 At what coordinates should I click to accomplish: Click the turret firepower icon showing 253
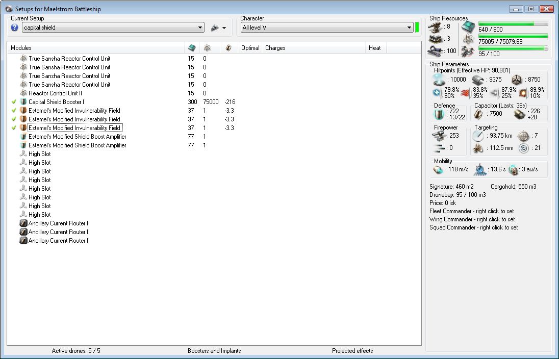point(439,136)
